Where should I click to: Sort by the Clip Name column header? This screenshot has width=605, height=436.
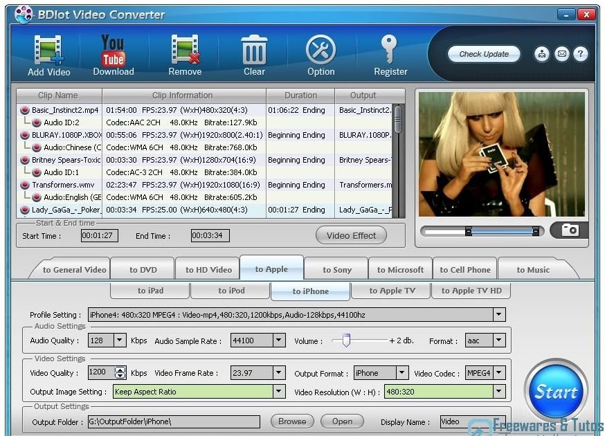coord(59,96)
